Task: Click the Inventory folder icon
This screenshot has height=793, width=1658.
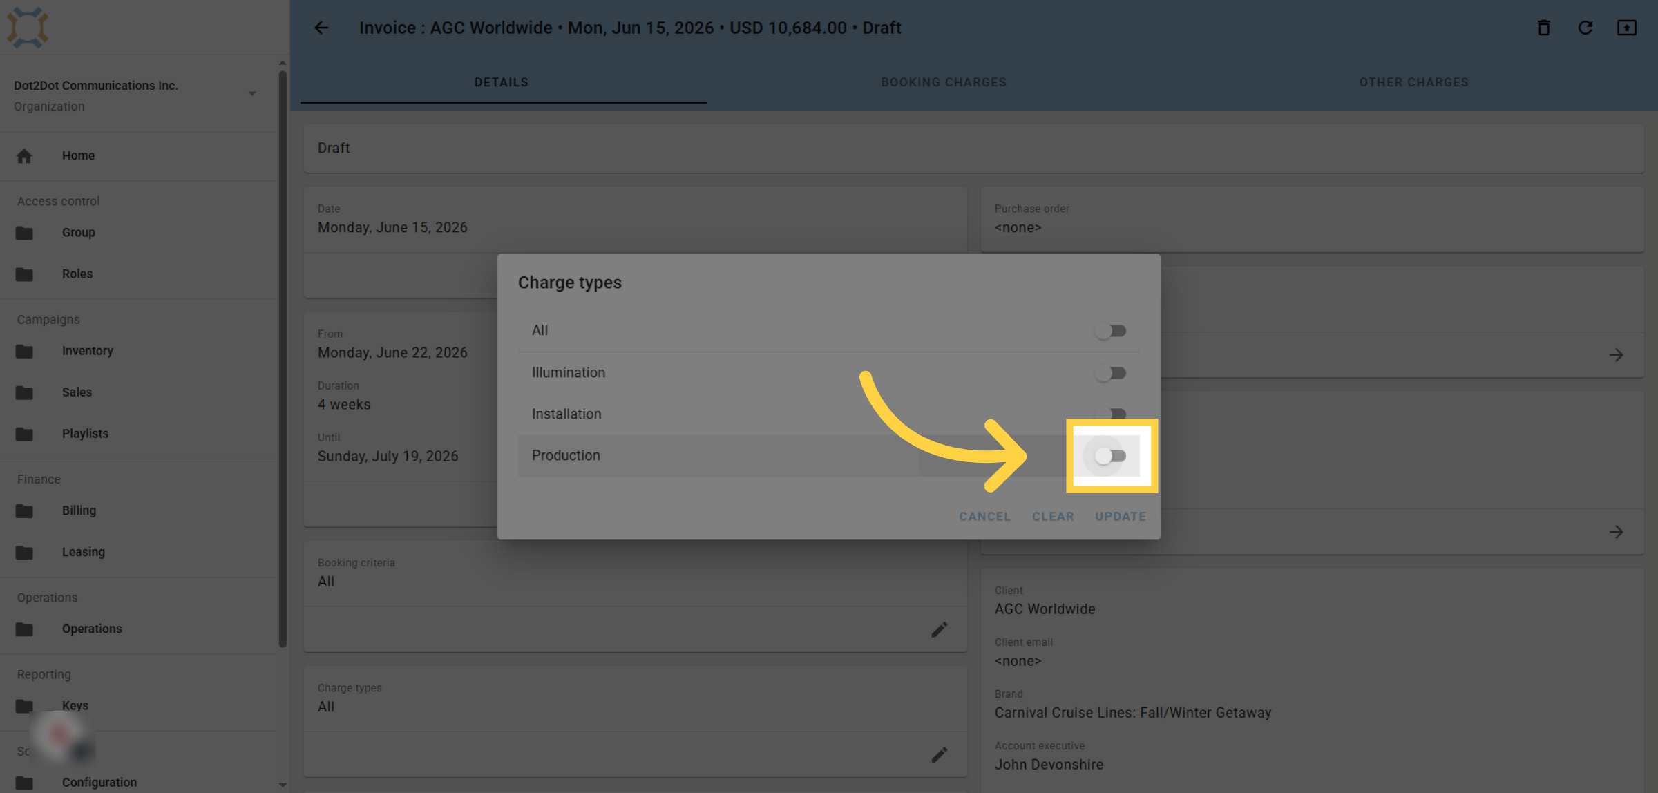Action: 24,351
